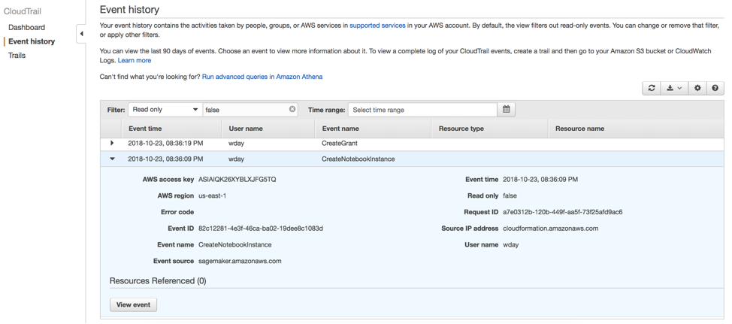Click source IP cloudformation.amazonaws.com

(x=550, y=229)
